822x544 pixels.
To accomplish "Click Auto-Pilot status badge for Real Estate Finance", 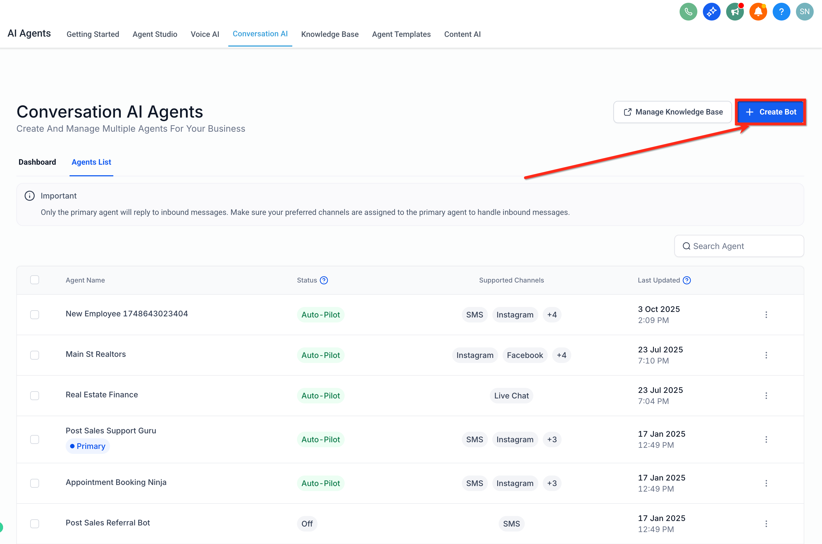I will (x=321, y=395).
